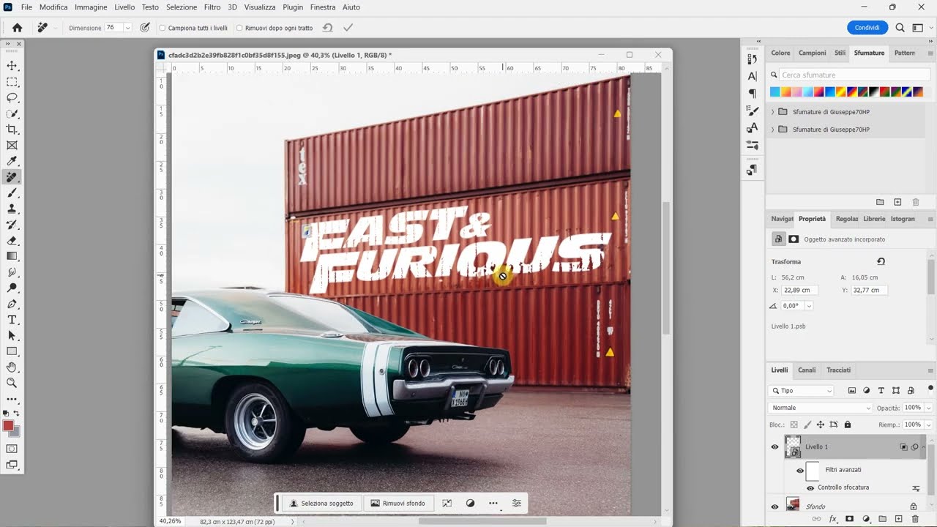Open the Regolaz. panel tab
937x527 pixels.
pyautogui.click(x=847, y=219)
